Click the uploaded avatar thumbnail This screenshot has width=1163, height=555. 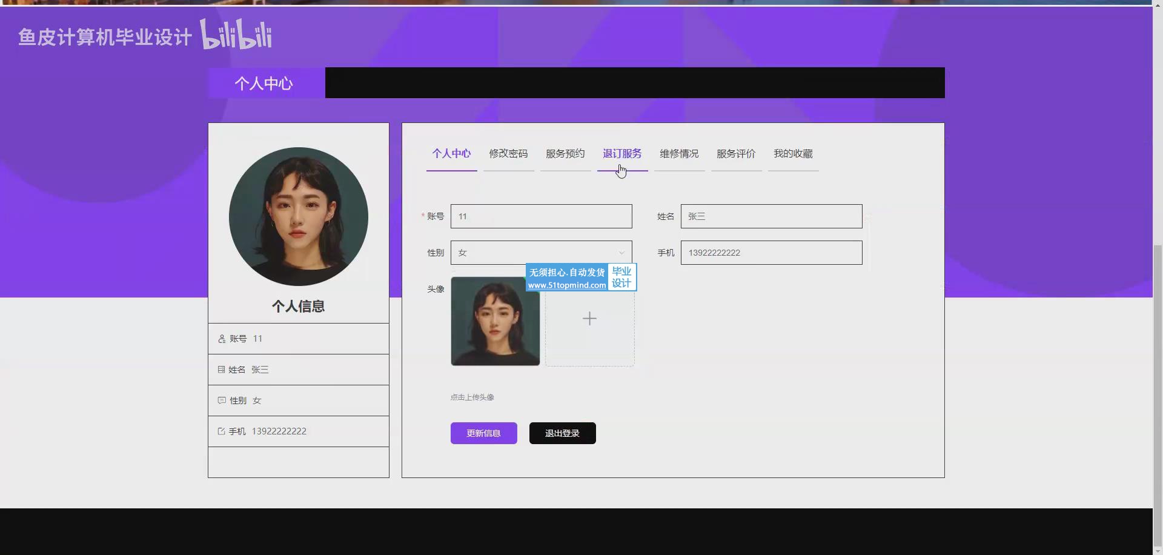click(495, 321)
